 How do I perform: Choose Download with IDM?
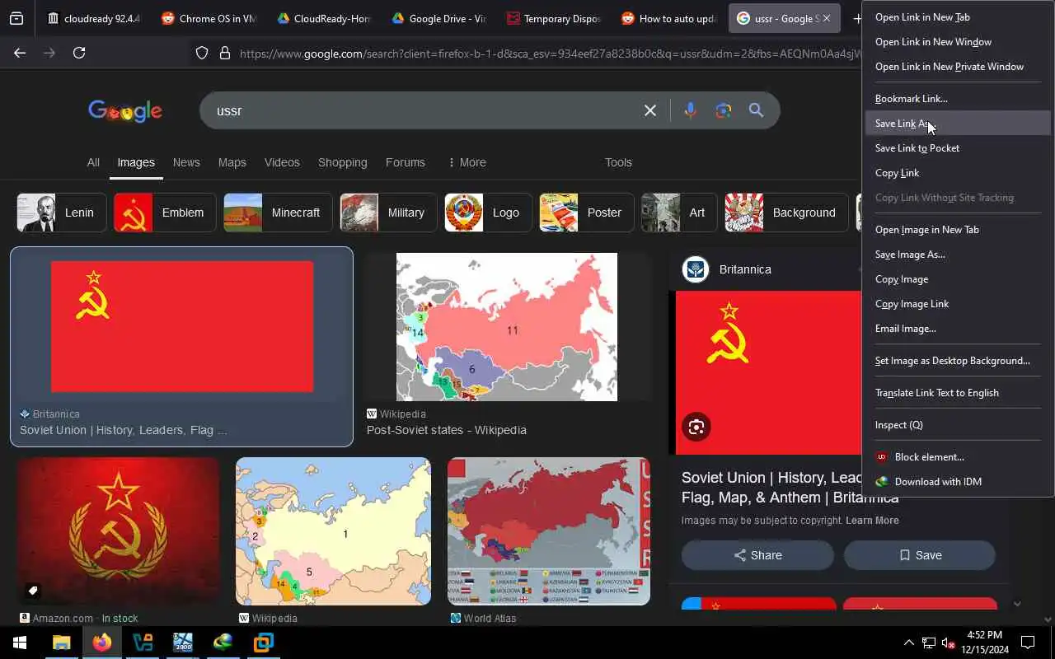(958, 482)
